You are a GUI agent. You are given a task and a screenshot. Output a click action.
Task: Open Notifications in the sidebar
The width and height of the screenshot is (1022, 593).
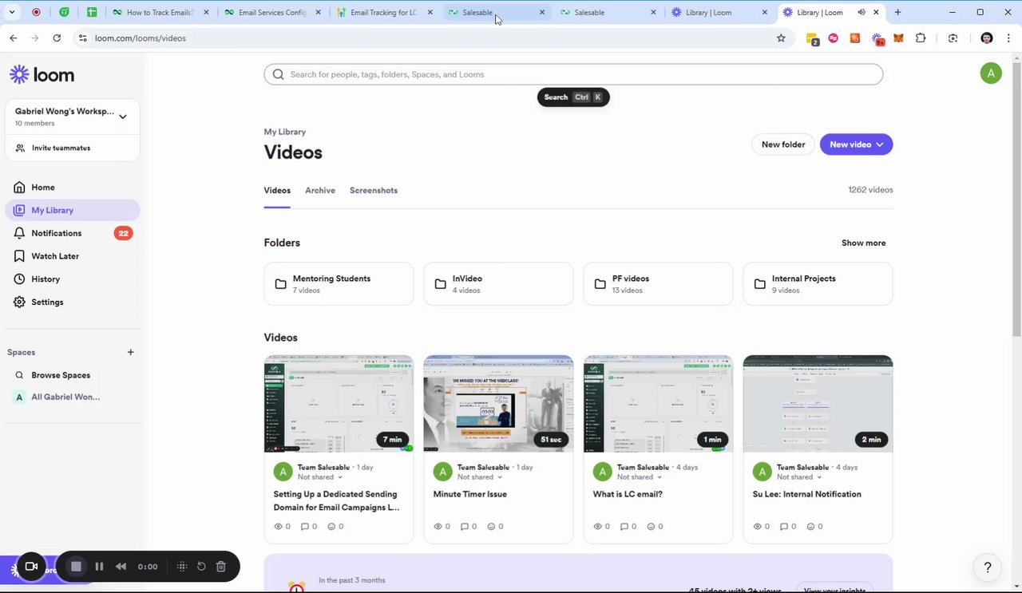pyautogui.click(x=56, y=233)
